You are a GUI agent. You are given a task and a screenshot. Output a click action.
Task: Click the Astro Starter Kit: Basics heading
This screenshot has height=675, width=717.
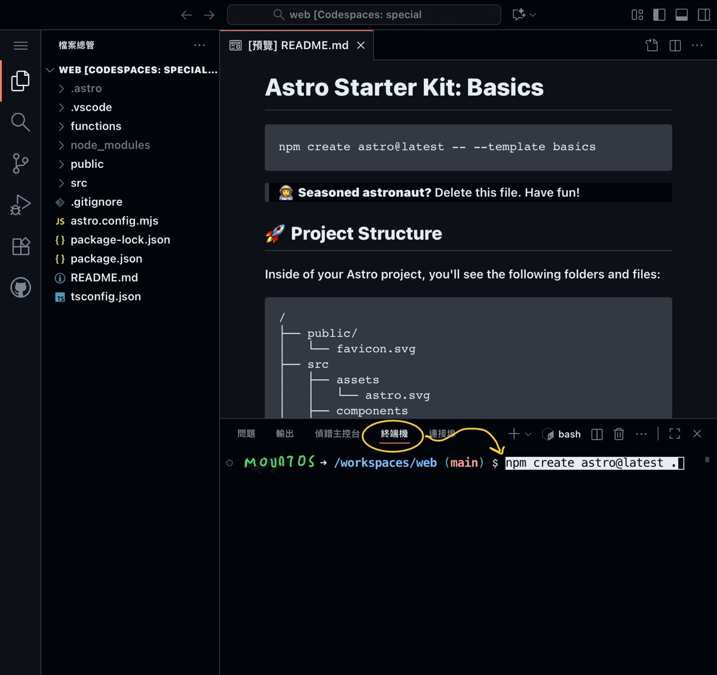click(405, 87)
